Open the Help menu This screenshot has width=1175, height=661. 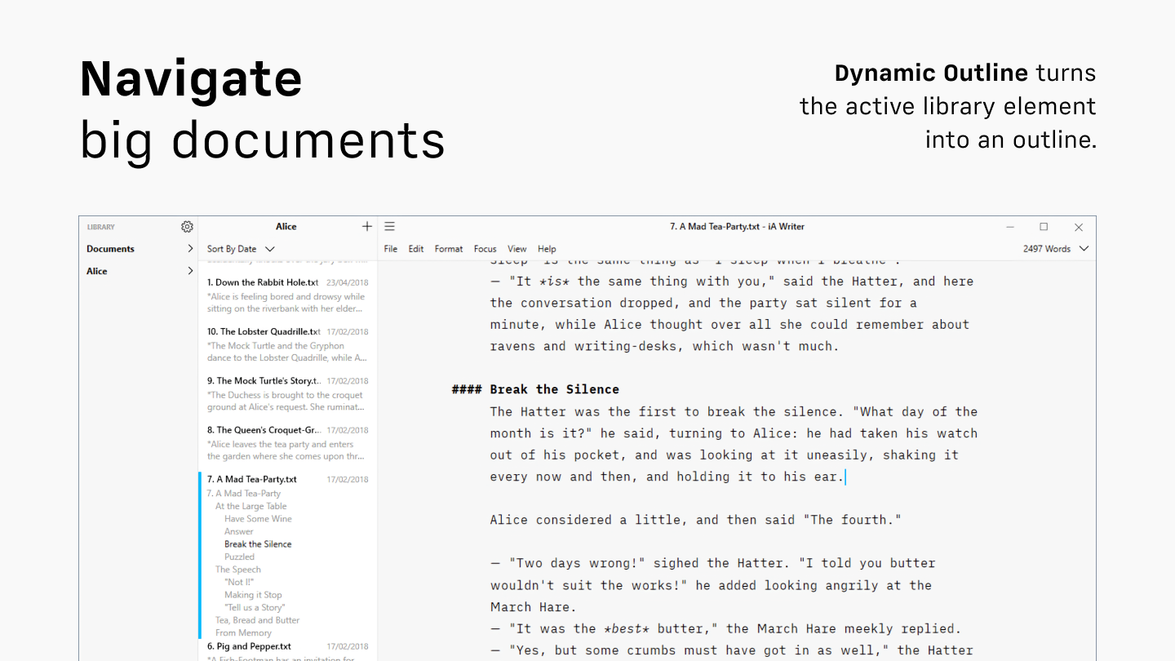pyautogui.click(x=547, y=249)
